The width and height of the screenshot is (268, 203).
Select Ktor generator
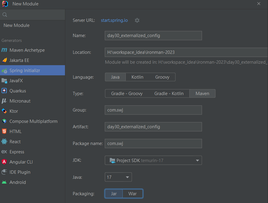point(32,111)
